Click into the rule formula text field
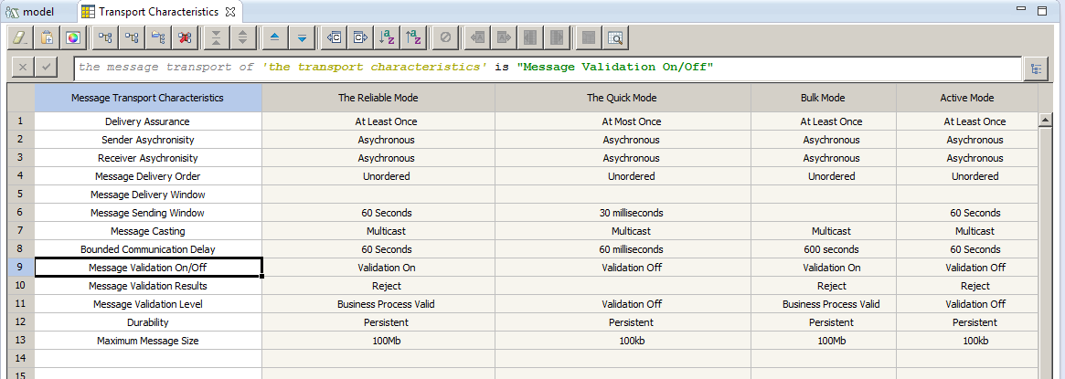The width and height of the screenshot is (1065, 379). (x=548, y=67)
